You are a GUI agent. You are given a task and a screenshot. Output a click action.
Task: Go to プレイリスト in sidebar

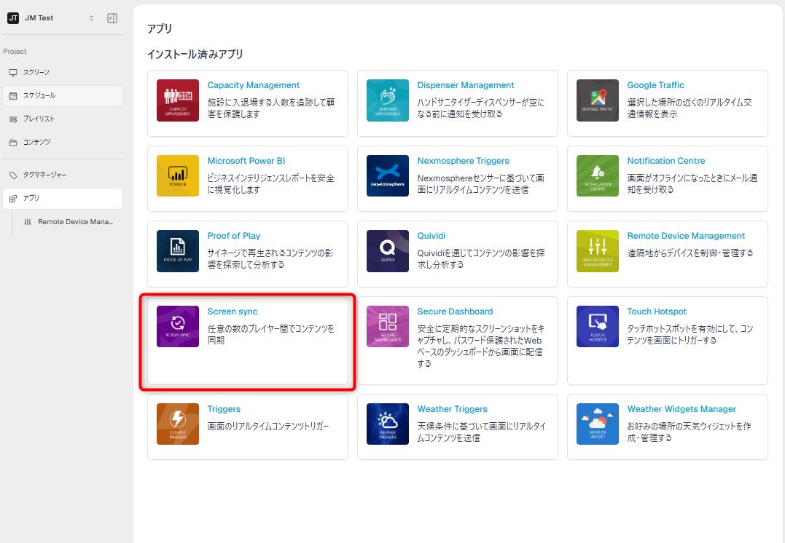(63, 119)
